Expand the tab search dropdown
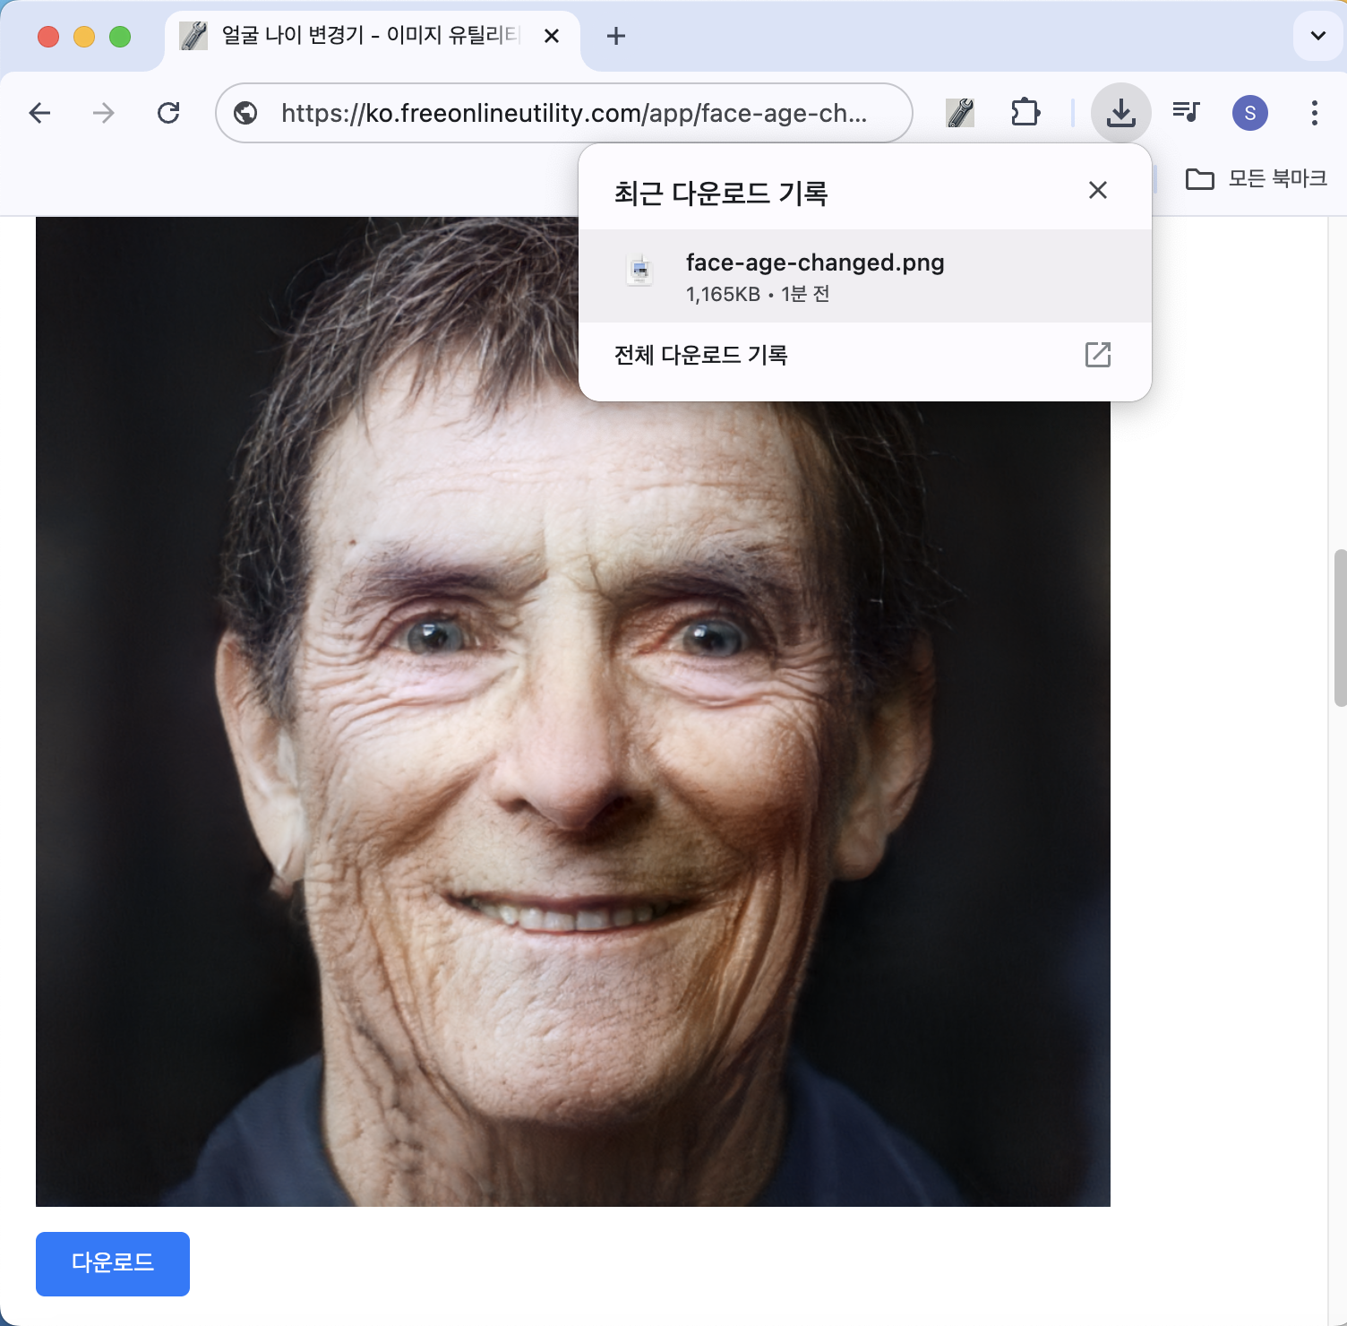This screenshot has height=1326, width=1347. coord(1317,36)
